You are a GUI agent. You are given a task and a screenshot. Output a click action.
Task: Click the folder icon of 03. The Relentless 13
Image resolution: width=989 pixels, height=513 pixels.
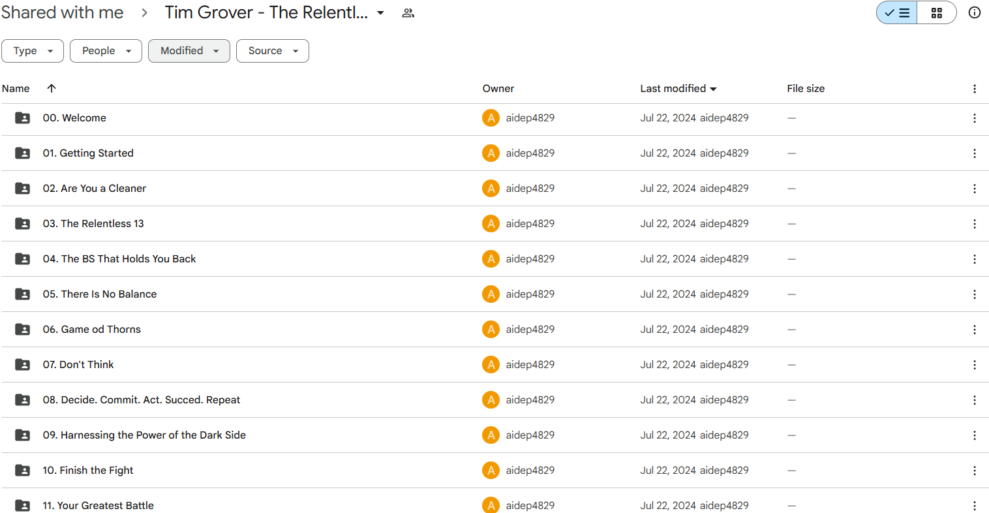click(x=22, y=224)
